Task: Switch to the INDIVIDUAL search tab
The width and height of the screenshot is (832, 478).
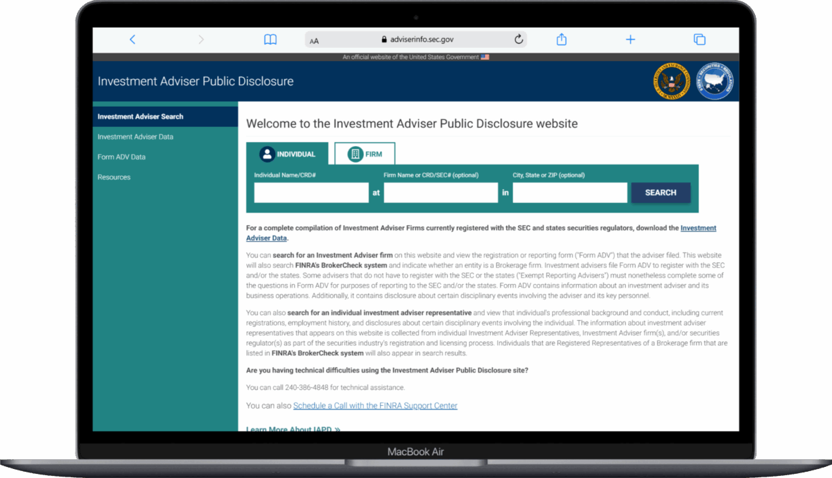Action: 288,153
